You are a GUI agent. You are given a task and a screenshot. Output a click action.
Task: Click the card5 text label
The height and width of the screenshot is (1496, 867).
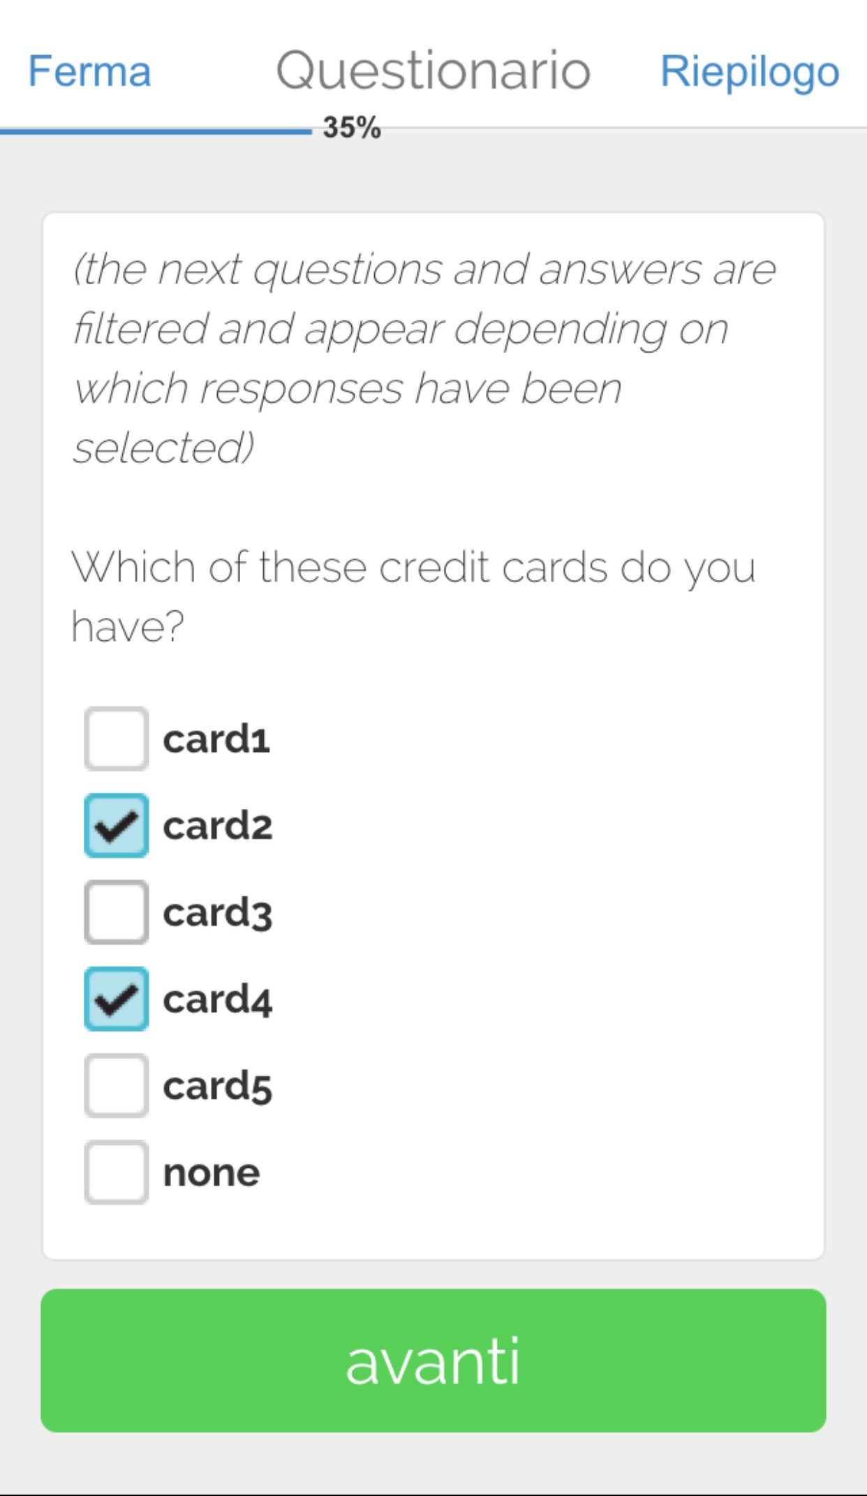click(x=217, y=1087)
